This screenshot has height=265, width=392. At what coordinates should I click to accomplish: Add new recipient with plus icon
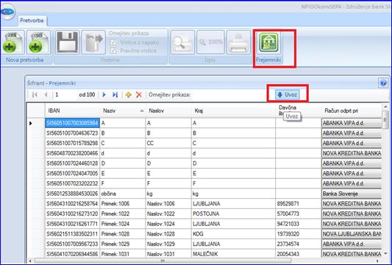pyautogui.click(x=129, y=94)
